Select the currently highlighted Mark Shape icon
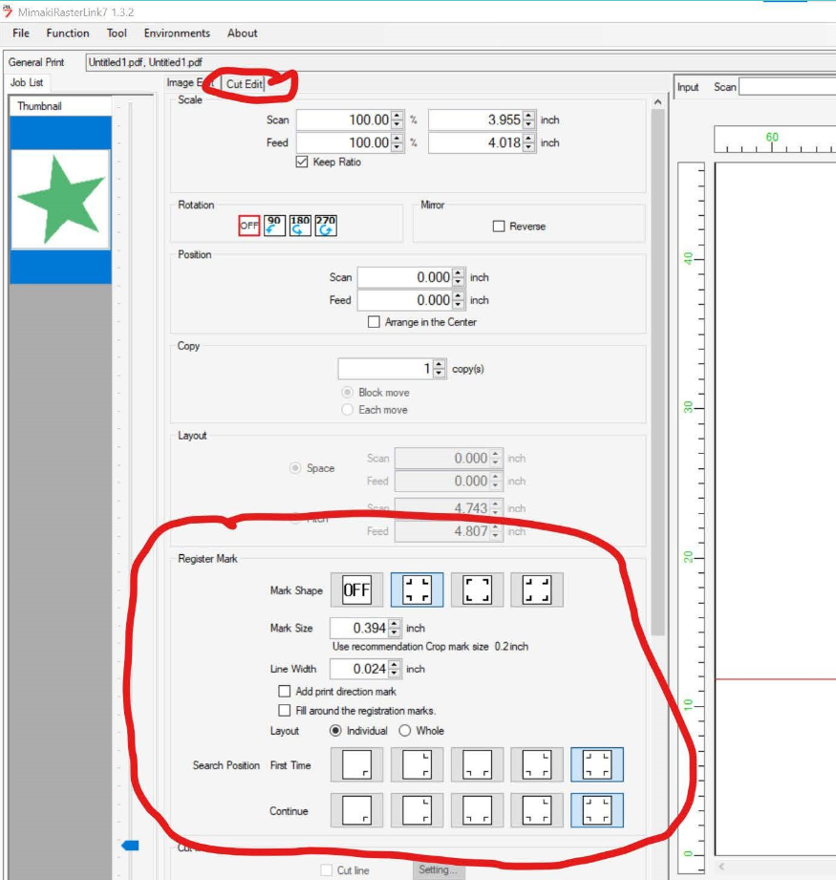 tap(417, 590)
